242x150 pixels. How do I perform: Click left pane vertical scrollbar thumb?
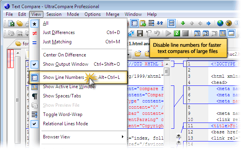[x=166, y=72]
